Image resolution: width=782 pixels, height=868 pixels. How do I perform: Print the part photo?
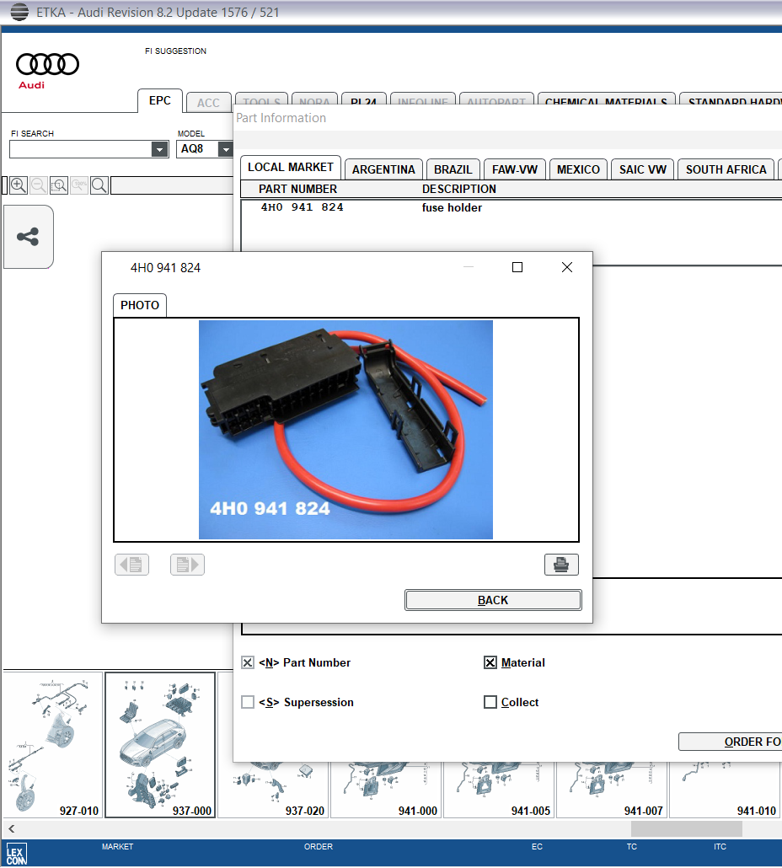[561, 565]
